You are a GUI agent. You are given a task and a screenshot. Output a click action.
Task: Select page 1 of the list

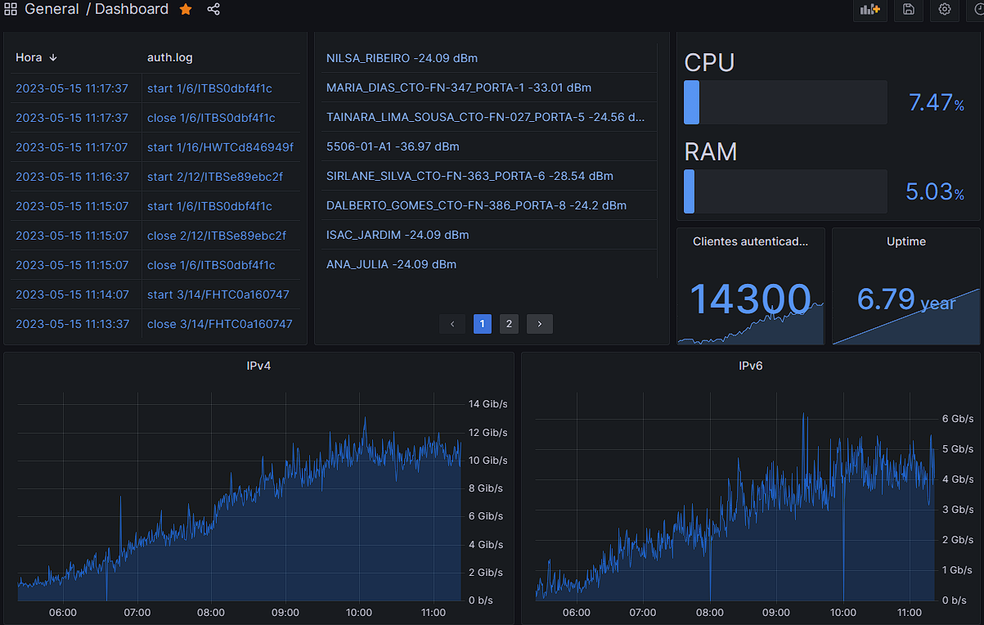tap(482, 324)
